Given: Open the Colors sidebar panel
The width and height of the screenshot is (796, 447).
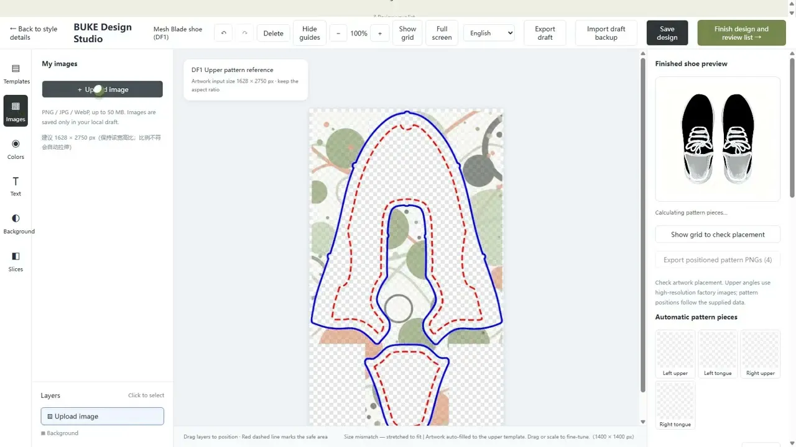Looking at the screenshot, I should click(x=16, y=149).
